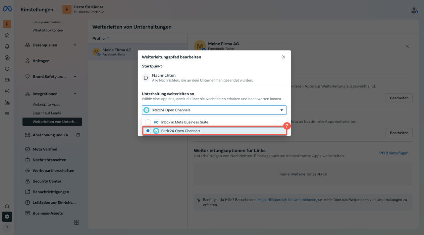The image size is (424, 235).
Task: Open the content icon in left rail
Action: (7, 80)
